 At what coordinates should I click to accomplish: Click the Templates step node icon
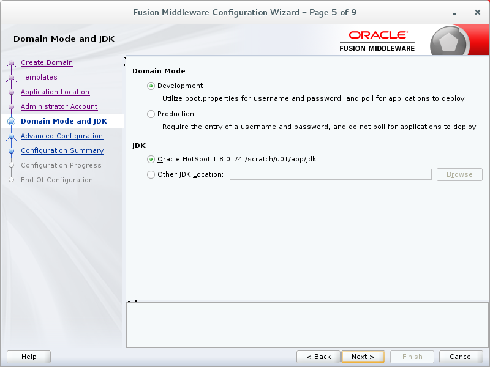point(11,78)
